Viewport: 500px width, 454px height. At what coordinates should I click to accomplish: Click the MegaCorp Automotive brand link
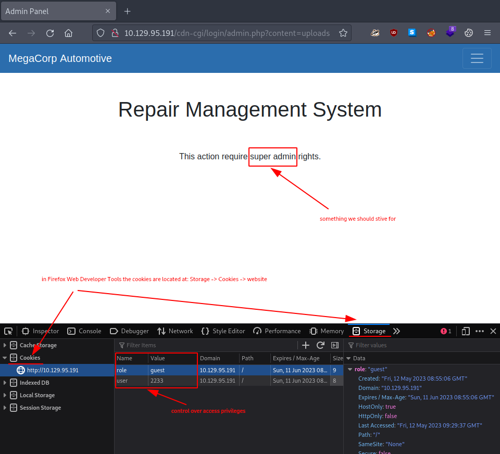pyautogui.click(x=60, y=58)
